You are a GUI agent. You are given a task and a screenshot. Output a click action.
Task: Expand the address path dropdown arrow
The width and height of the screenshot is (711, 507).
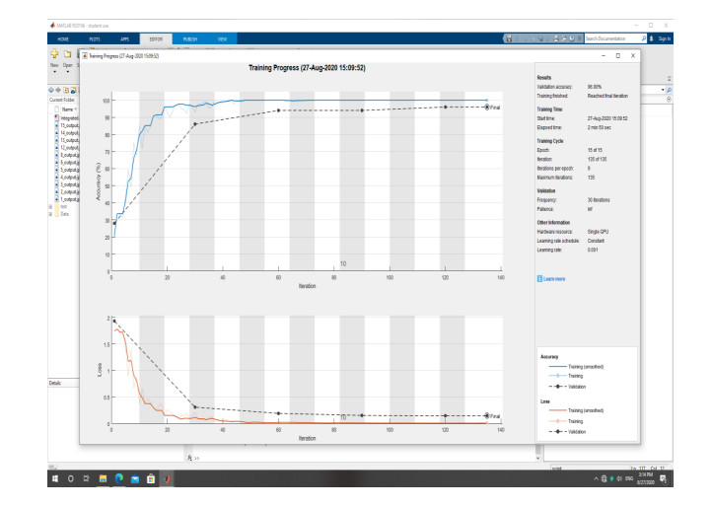(664, 90)
